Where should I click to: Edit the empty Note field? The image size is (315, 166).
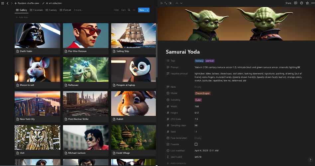198,87
